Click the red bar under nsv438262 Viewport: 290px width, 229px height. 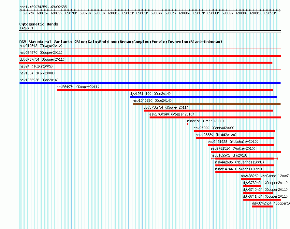251,179
